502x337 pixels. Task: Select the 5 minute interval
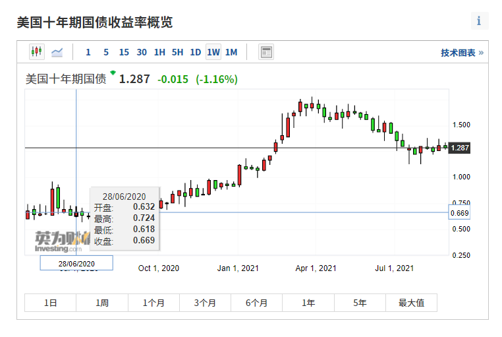[x=106, y=52]
